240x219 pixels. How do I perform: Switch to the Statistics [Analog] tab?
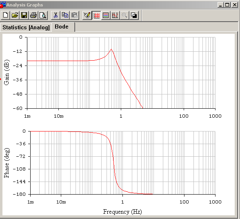click(x=26, y=27)
